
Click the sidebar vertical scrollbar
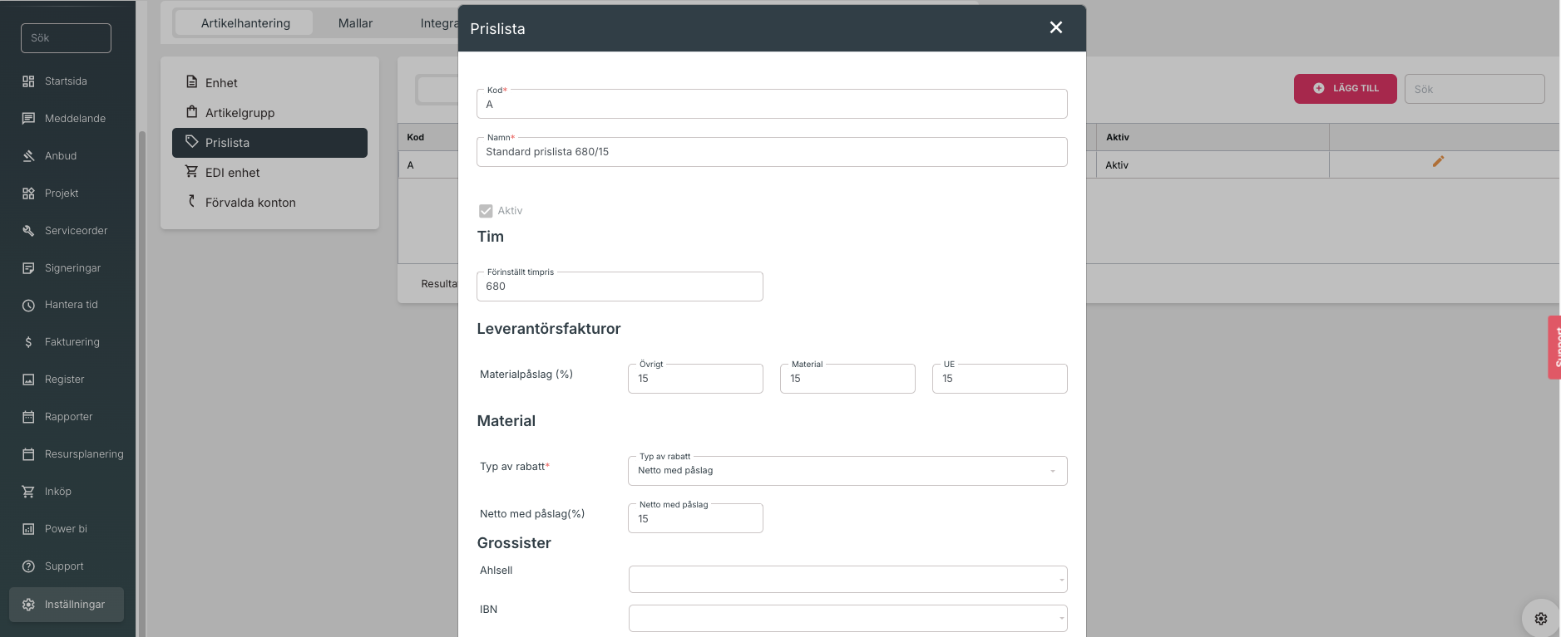pyautogui.click(x=141, y=382)
